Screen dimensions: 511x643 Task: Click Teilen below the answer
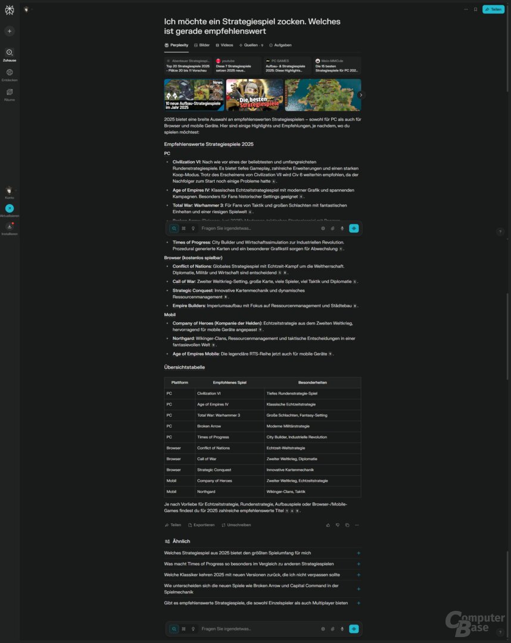click(173, 525)
